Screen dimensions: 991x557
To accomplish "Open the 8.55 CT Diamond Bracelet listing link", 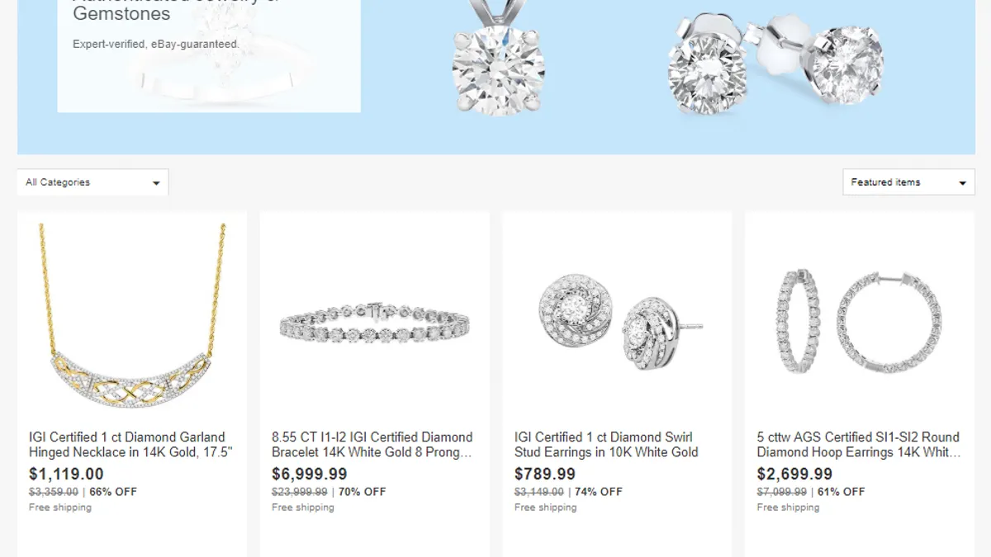I will (372, 445).
